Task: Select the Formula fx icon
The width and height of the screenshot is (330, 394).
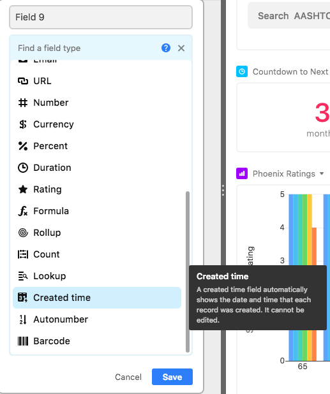Action: (x=23, y=211)
